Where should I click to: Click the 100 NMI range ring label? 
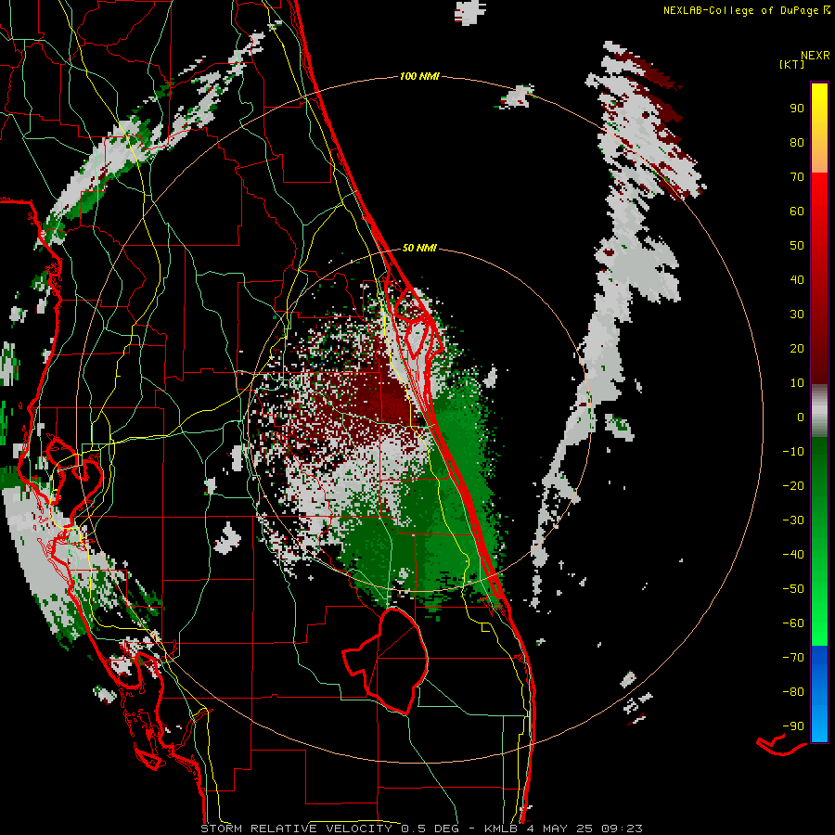pos(419,76)
